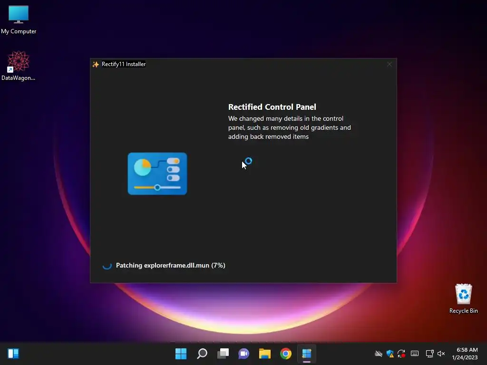This screenshot has height=365, width=487.
Task: Click the OneDrive cloud tray icon
Action: 378,354
